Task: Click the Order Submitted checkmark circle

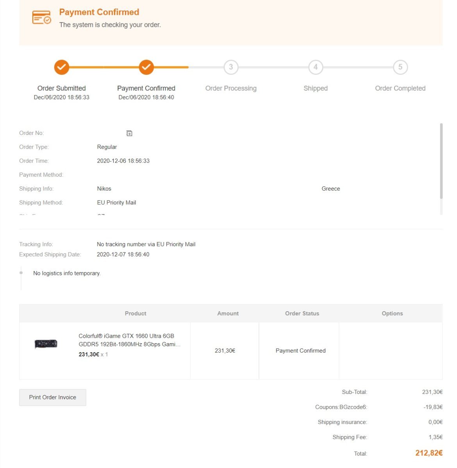Action: (62, 67)
